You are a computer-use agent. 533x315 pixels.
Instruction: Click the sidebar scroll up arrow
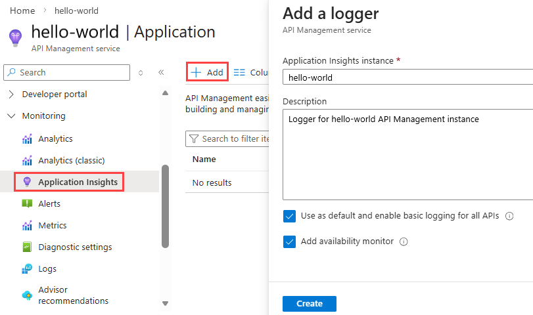pyautogui.click(x=165, y=93)
